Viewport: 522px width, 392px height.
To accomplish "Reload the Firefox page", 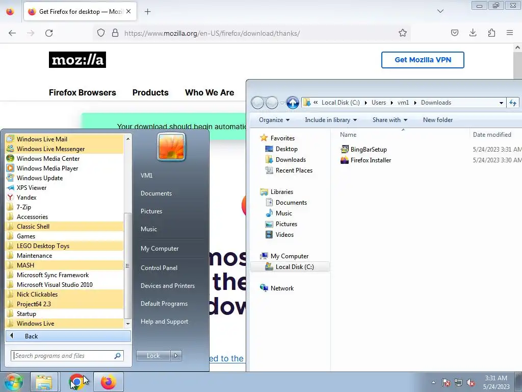I will pyautogui.click(x=49, y=33).
